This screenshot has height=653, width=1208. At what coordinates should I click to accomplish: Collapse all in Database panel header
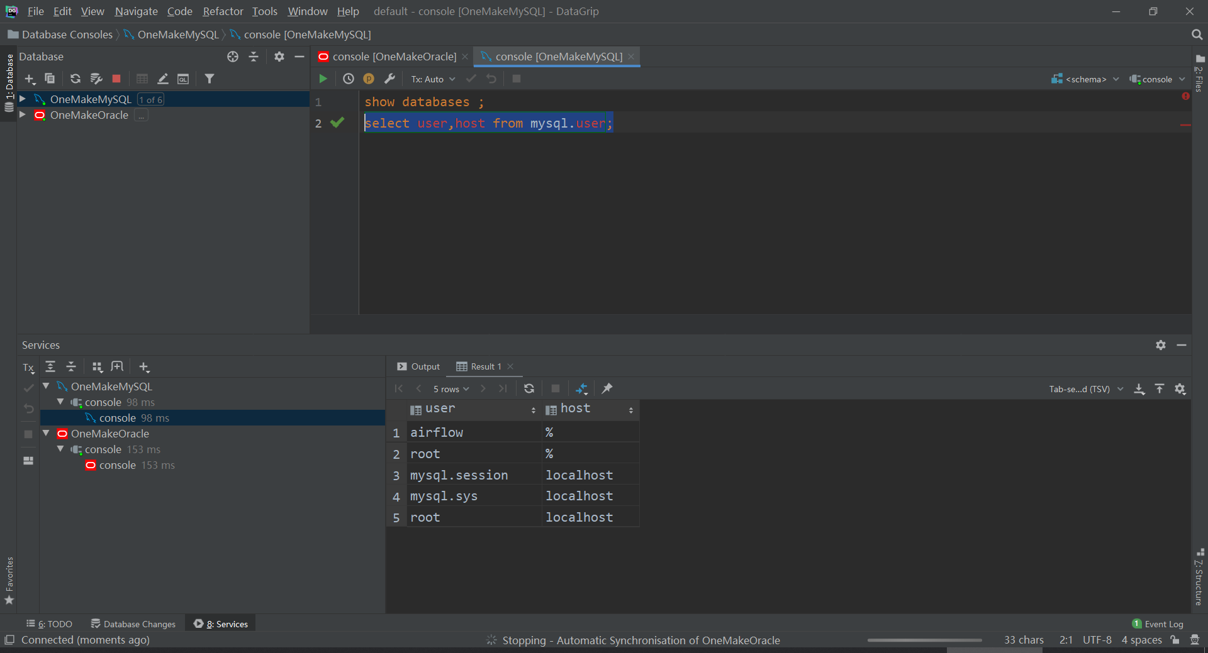pyautogui.click(x=254, y=57)
